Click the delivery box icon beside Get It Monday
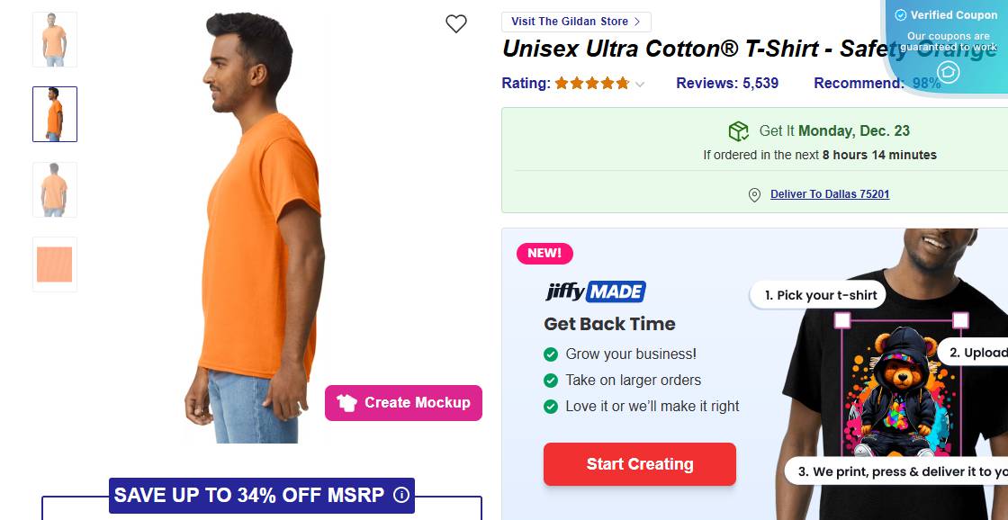 [739, 131]
